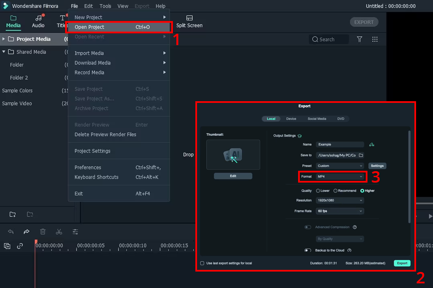Screen dimensions: 433x288
Task: Open the Edit menu in menu bar
Action: click(88, 6)
